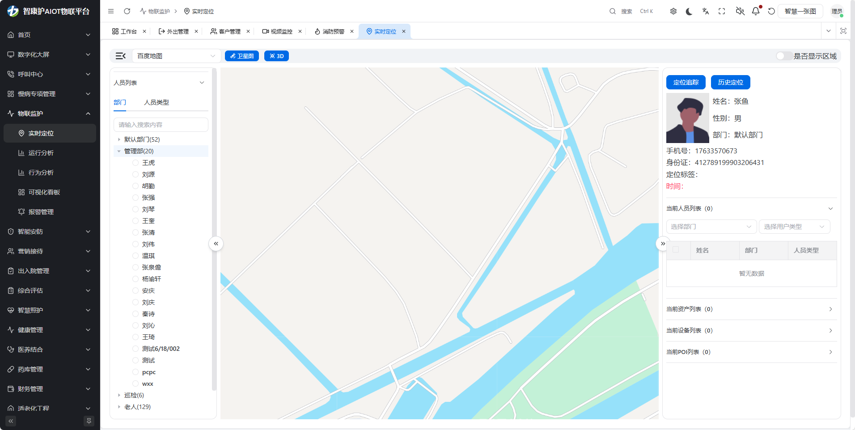
Task: Click the muted sound icon
Action: tap(740, 11)
